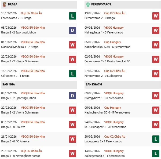Screen dimensions: 161x159
Task: Select the SÂN NHÀ section header
Action: pos(9,85)
